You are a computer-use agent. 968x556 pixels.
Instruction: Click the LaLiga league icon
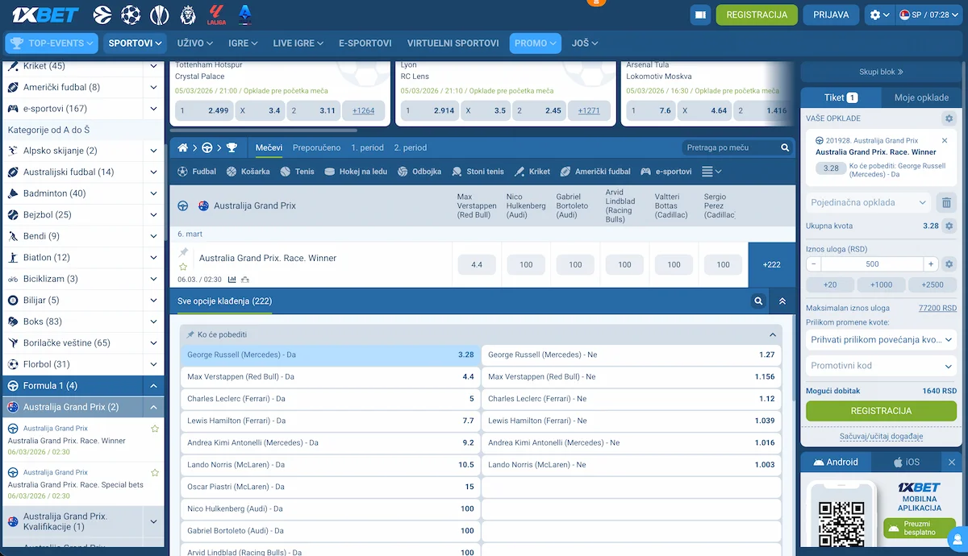215,15
